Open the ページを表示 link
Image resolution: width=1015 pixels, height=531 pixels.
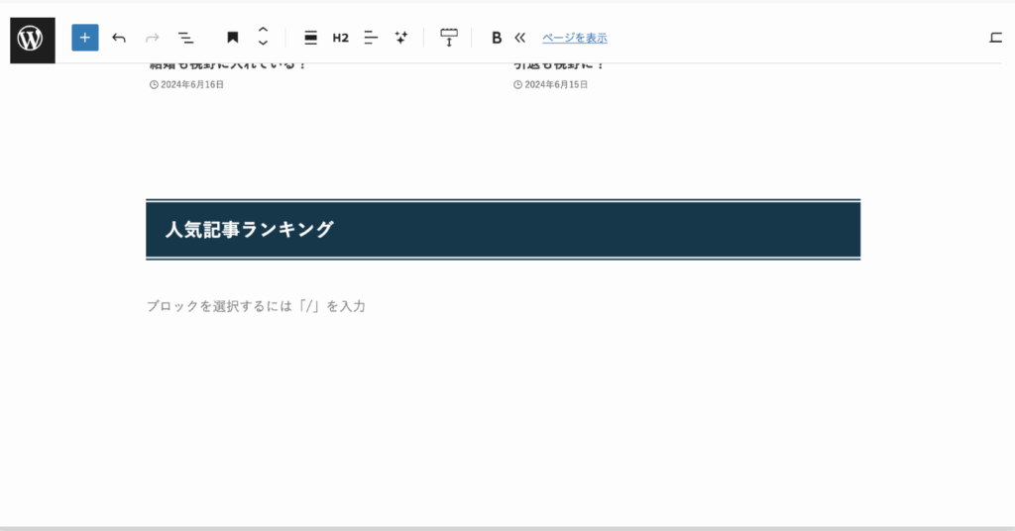(574, 38)
